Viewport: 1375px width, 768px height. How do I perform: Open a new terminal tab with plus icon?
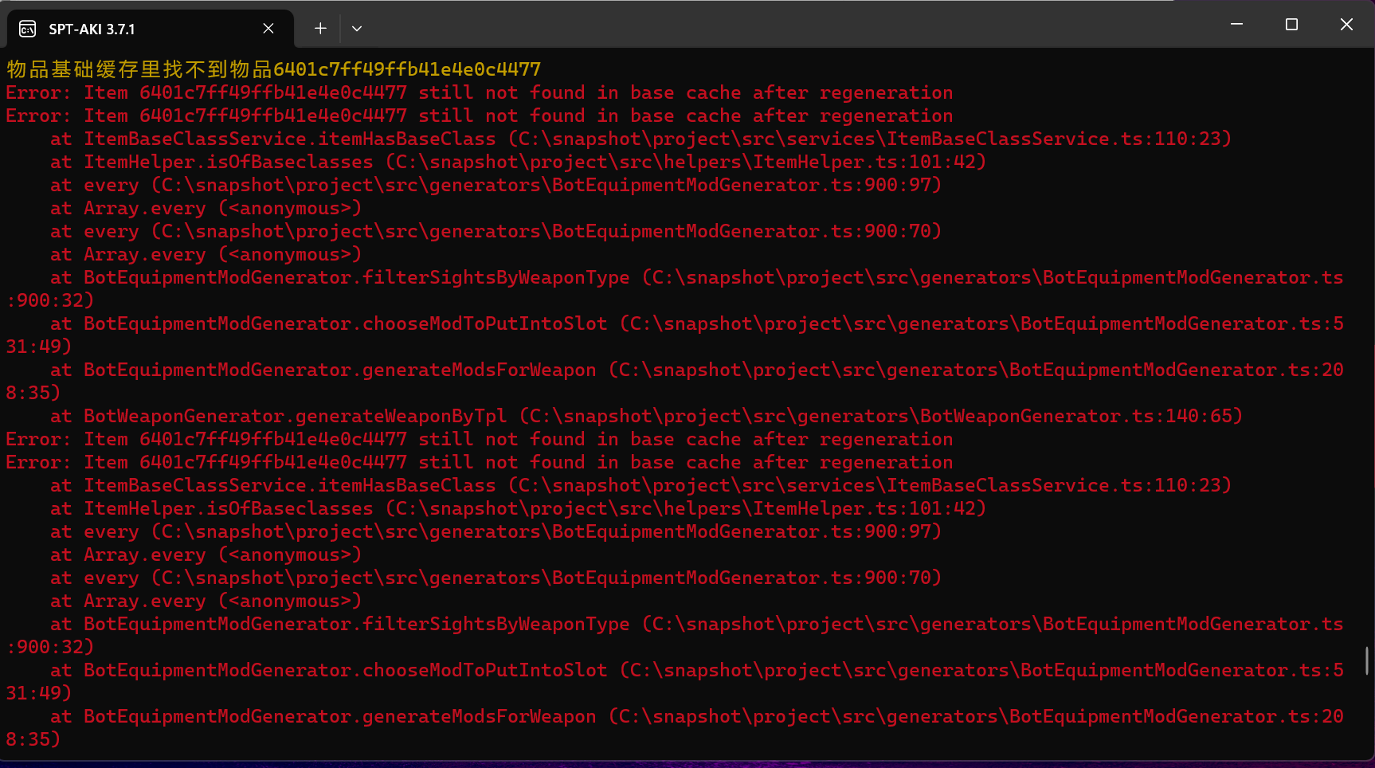320,29
